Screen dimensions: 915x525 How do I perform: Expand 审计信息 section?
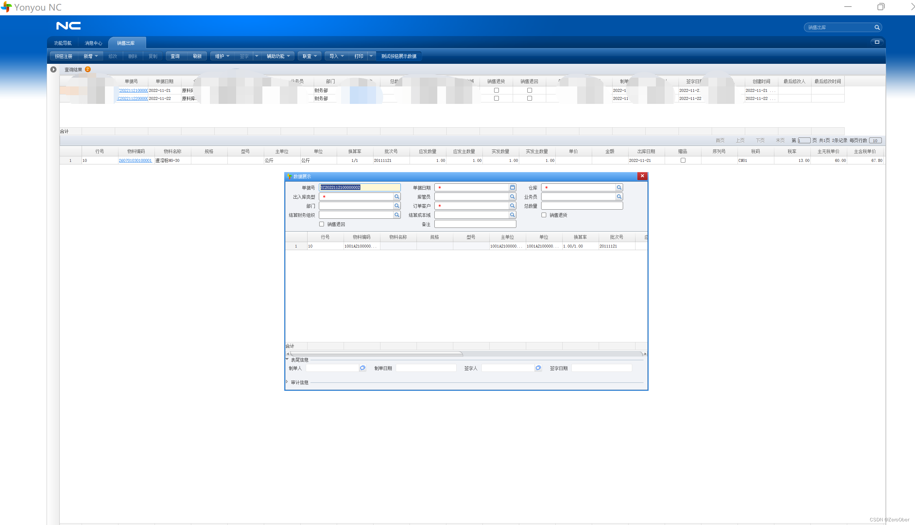click(x=287, y=382)
